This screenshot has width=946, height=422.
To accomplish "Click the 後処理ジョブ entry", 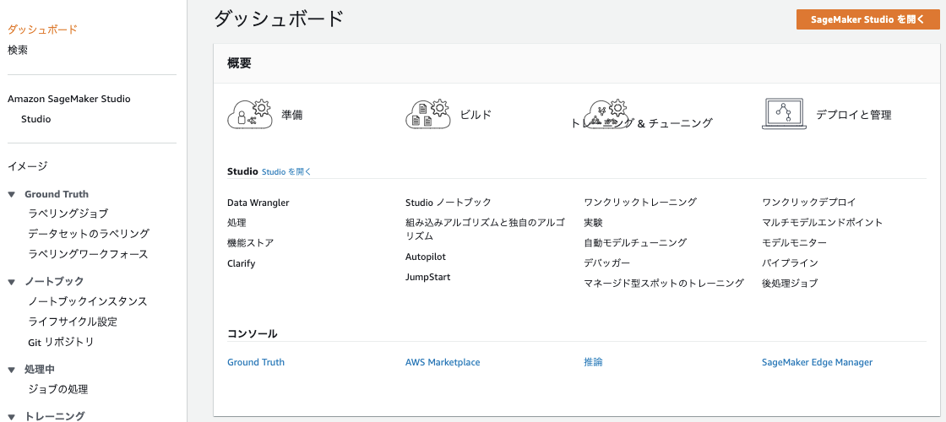I will coord(791,284).
